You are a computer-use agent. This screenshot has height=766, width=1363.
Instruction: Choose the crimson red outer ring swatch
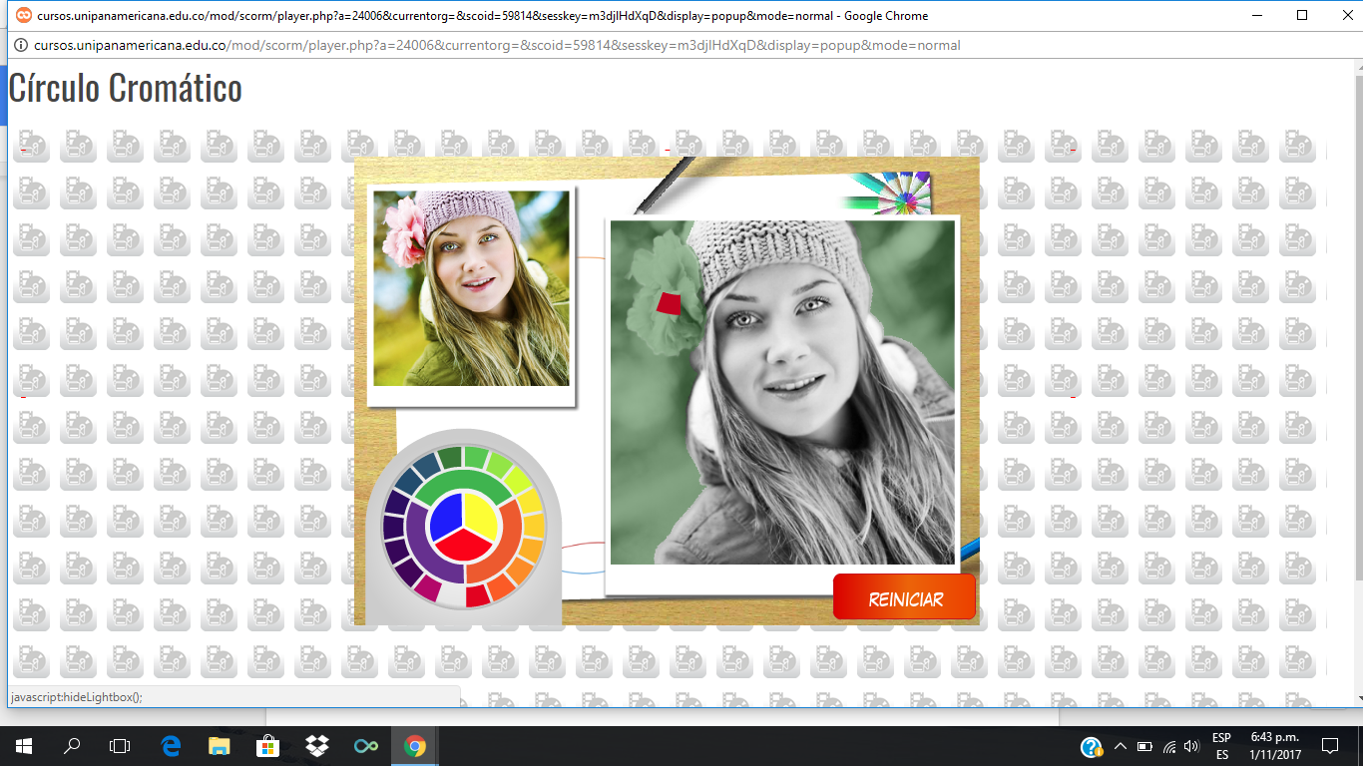[478, 595]
